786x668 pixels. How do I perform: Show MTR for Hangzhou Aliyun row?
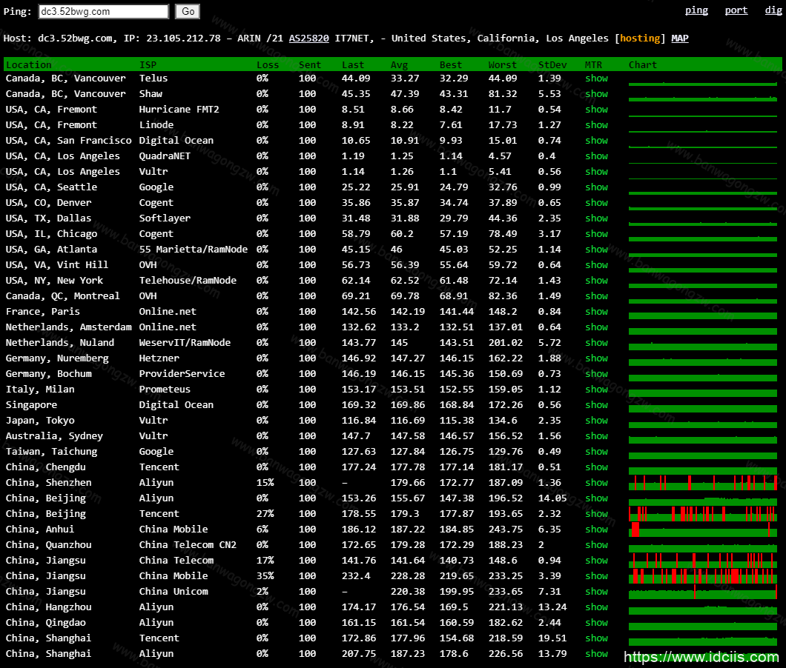pyautogui.click(x=596, y=607)
